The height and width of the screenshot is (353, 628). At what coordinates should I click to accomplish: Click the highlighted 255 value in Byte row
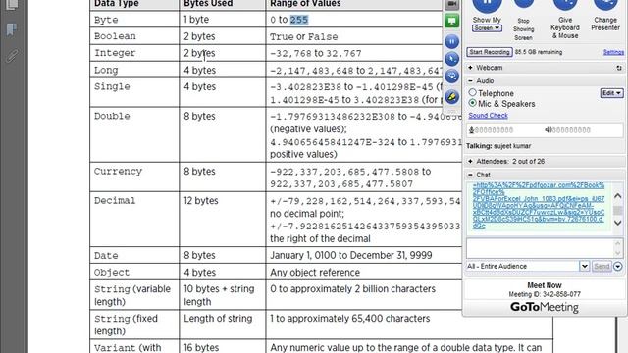point(299,20)
